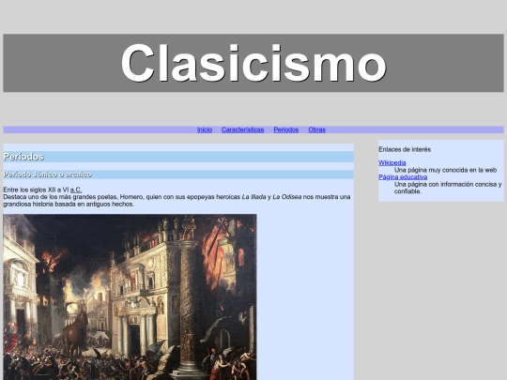This screenshot has width=507, height=380.
Task: Go to the Características page link
Action: pos(242,129)
